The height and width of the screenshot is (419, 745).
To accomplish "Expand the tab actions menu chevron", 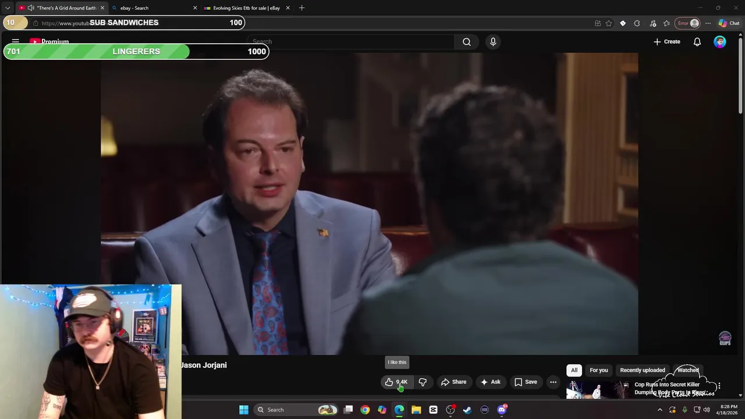I will pyautogui.click(x=8, y=8).
